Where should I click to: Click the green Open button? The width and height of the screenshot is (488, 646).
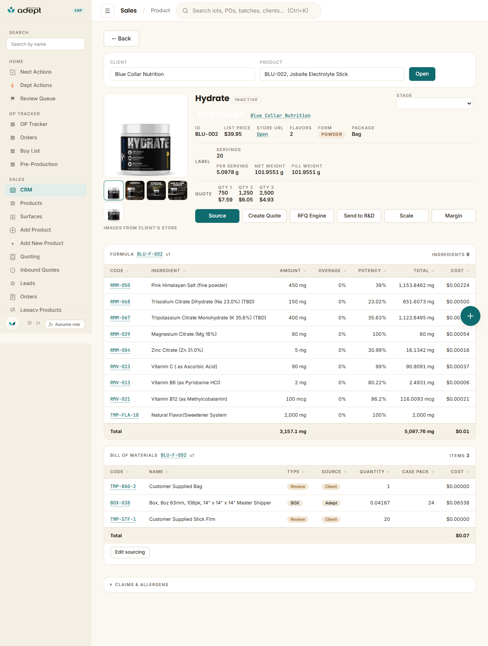tap(422, 74)
